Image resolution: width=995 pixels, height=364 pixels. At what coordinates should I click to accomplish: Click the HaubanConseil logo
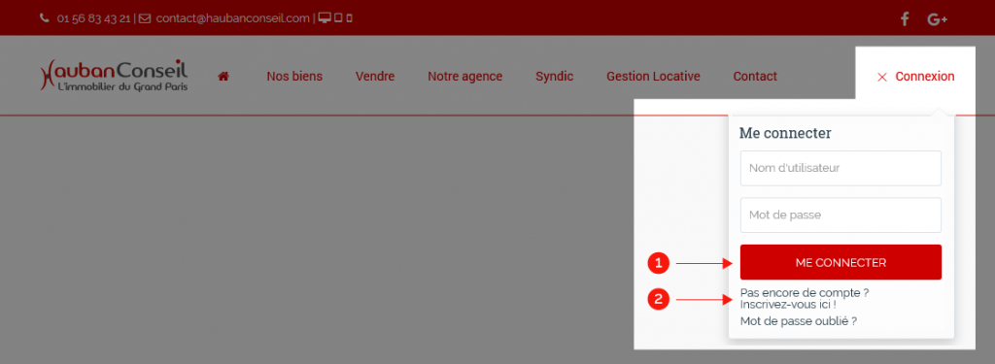pos(114,76)
